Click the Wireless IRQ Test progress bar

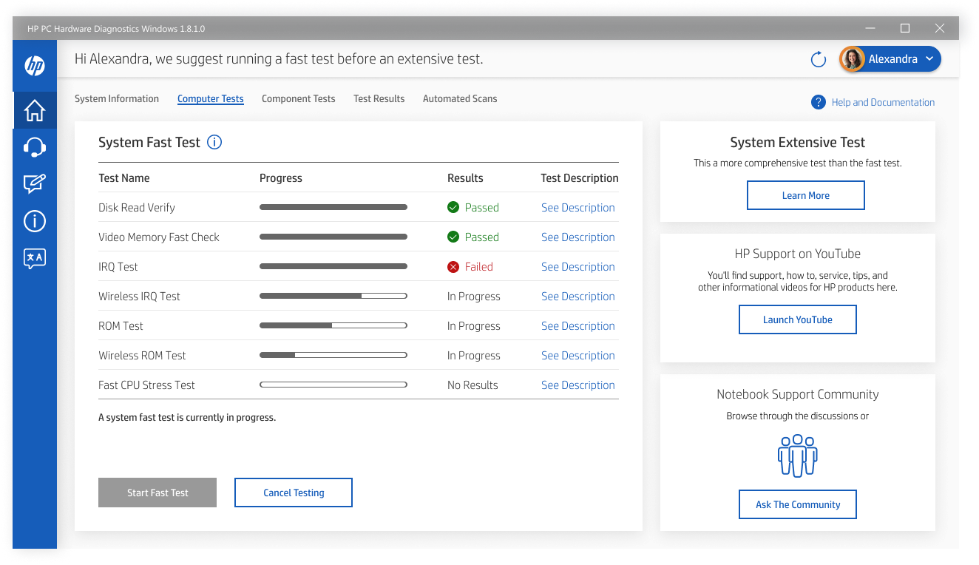(x=333, y=296)
